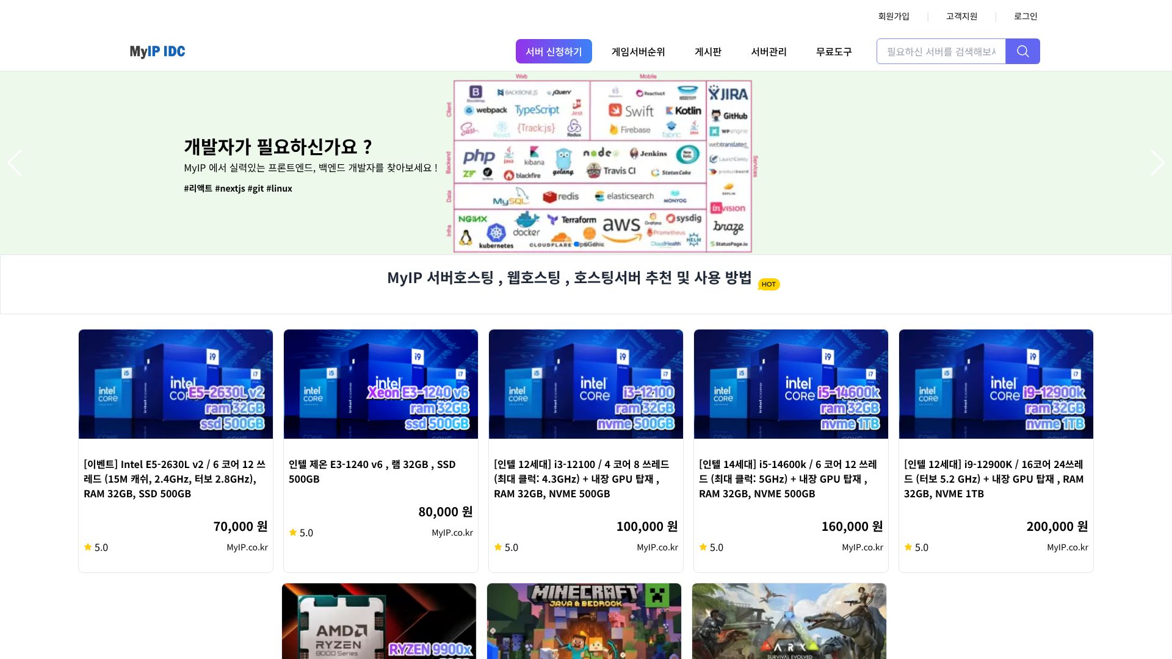Click the 160,000 원 price
The width and height of the screenshot is (1172, 659).
tap(852, 527)
